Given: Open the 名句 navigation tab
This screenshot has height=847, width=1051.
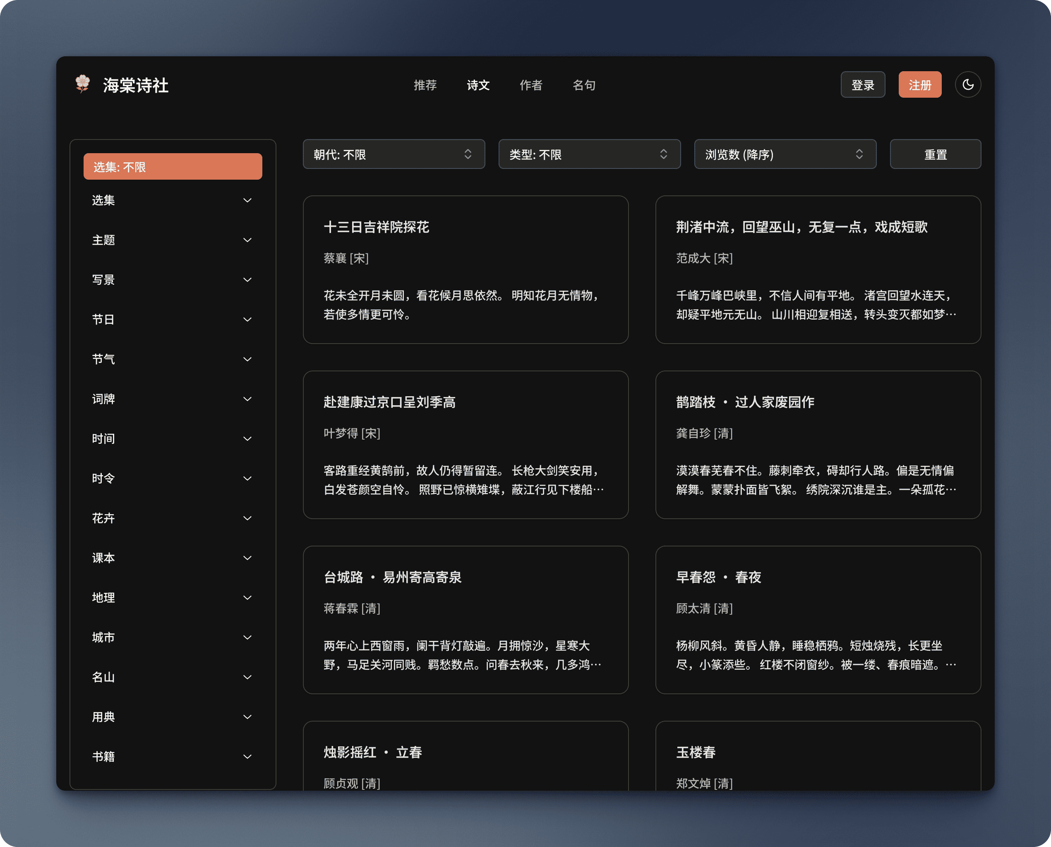Looking at the screenshot, I should [x=584, y=85].
